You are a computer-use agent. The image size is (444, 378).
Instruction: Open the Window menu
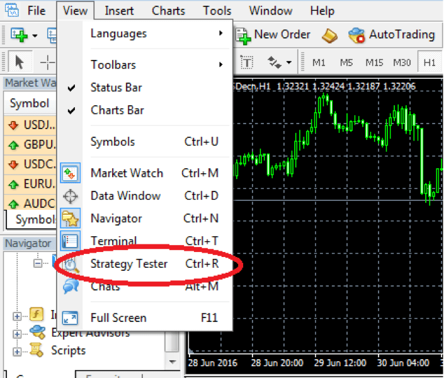point(270,11)
